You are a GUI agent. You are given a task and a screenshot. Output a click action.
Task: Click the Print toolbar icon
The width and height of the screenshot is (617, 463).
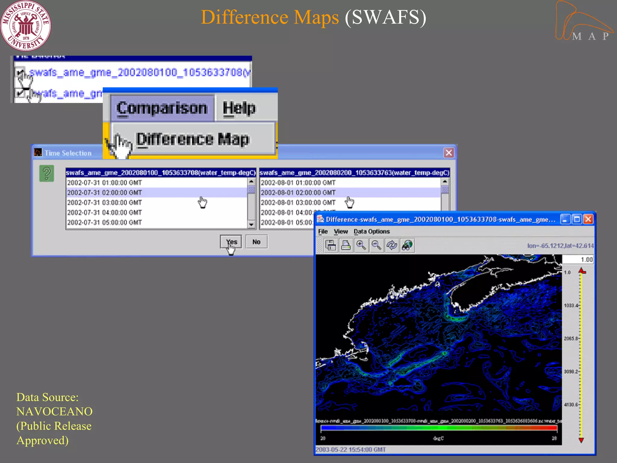pos(346,245)
